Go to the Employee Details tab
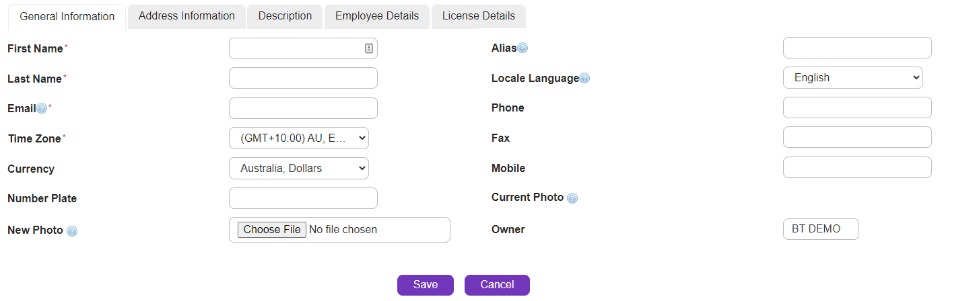Viewport: 977px width, 301px height. coord(377,16)
